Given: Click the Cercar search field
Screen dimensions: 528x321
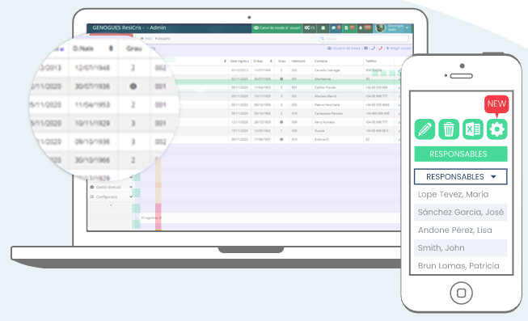Looking at the screenshot, I should 364,39.
